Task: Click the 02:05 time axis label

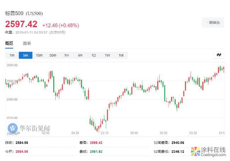Action: click(x=163, y=133)
